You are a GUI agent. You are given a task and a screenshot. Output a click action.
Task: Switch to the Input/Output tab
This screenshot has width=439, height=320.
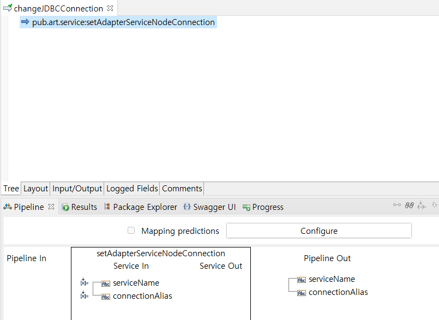[x=77, y=189]
